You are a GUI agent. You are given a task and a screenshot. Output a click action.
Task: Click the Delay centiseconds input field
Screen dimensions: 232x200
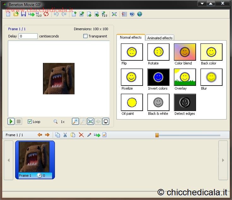coord(28,36)
